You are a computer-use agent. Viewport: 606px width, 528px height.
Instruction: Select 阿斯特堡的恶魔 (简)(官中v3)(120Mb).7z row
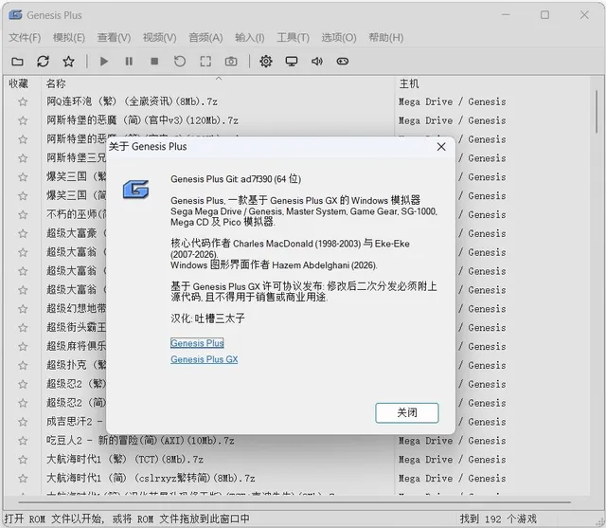(x=297, y=120)
